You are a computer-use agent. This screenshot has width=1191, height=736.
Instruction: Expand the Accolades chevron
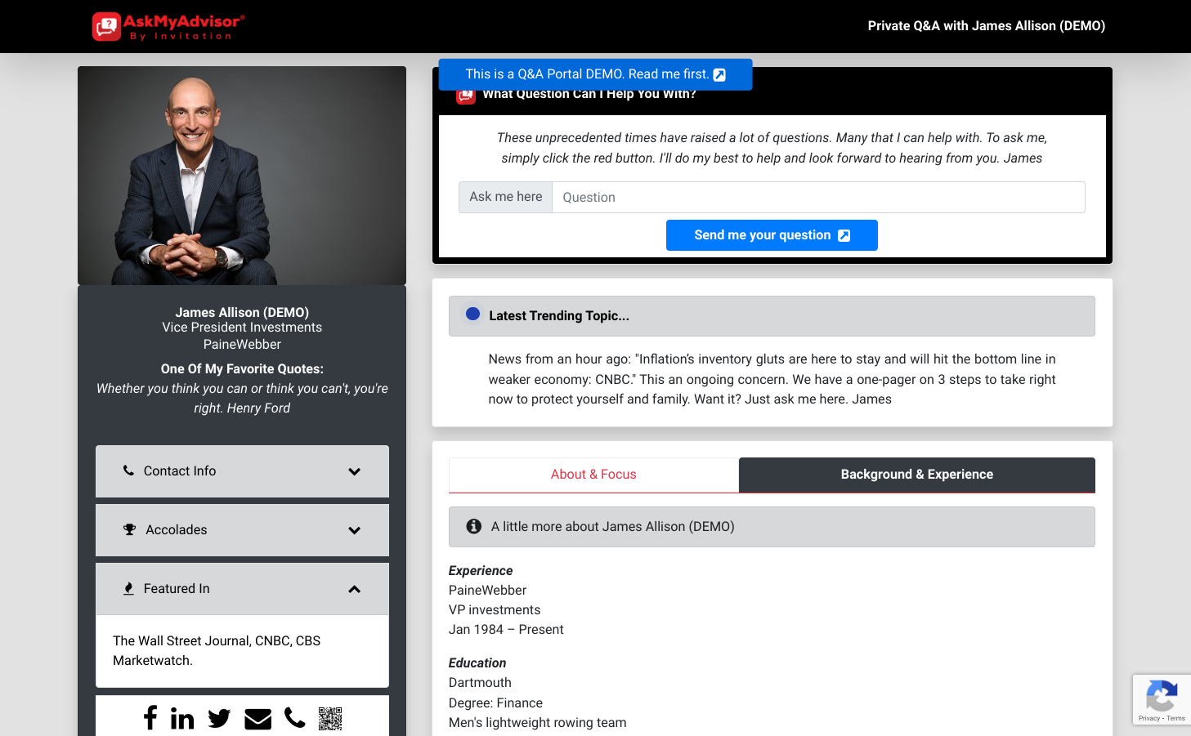355,530
